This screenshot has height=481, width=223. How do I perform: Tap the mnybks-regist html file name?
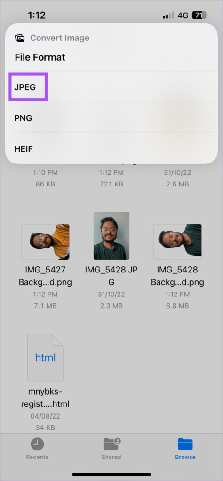tap(45, 398)
